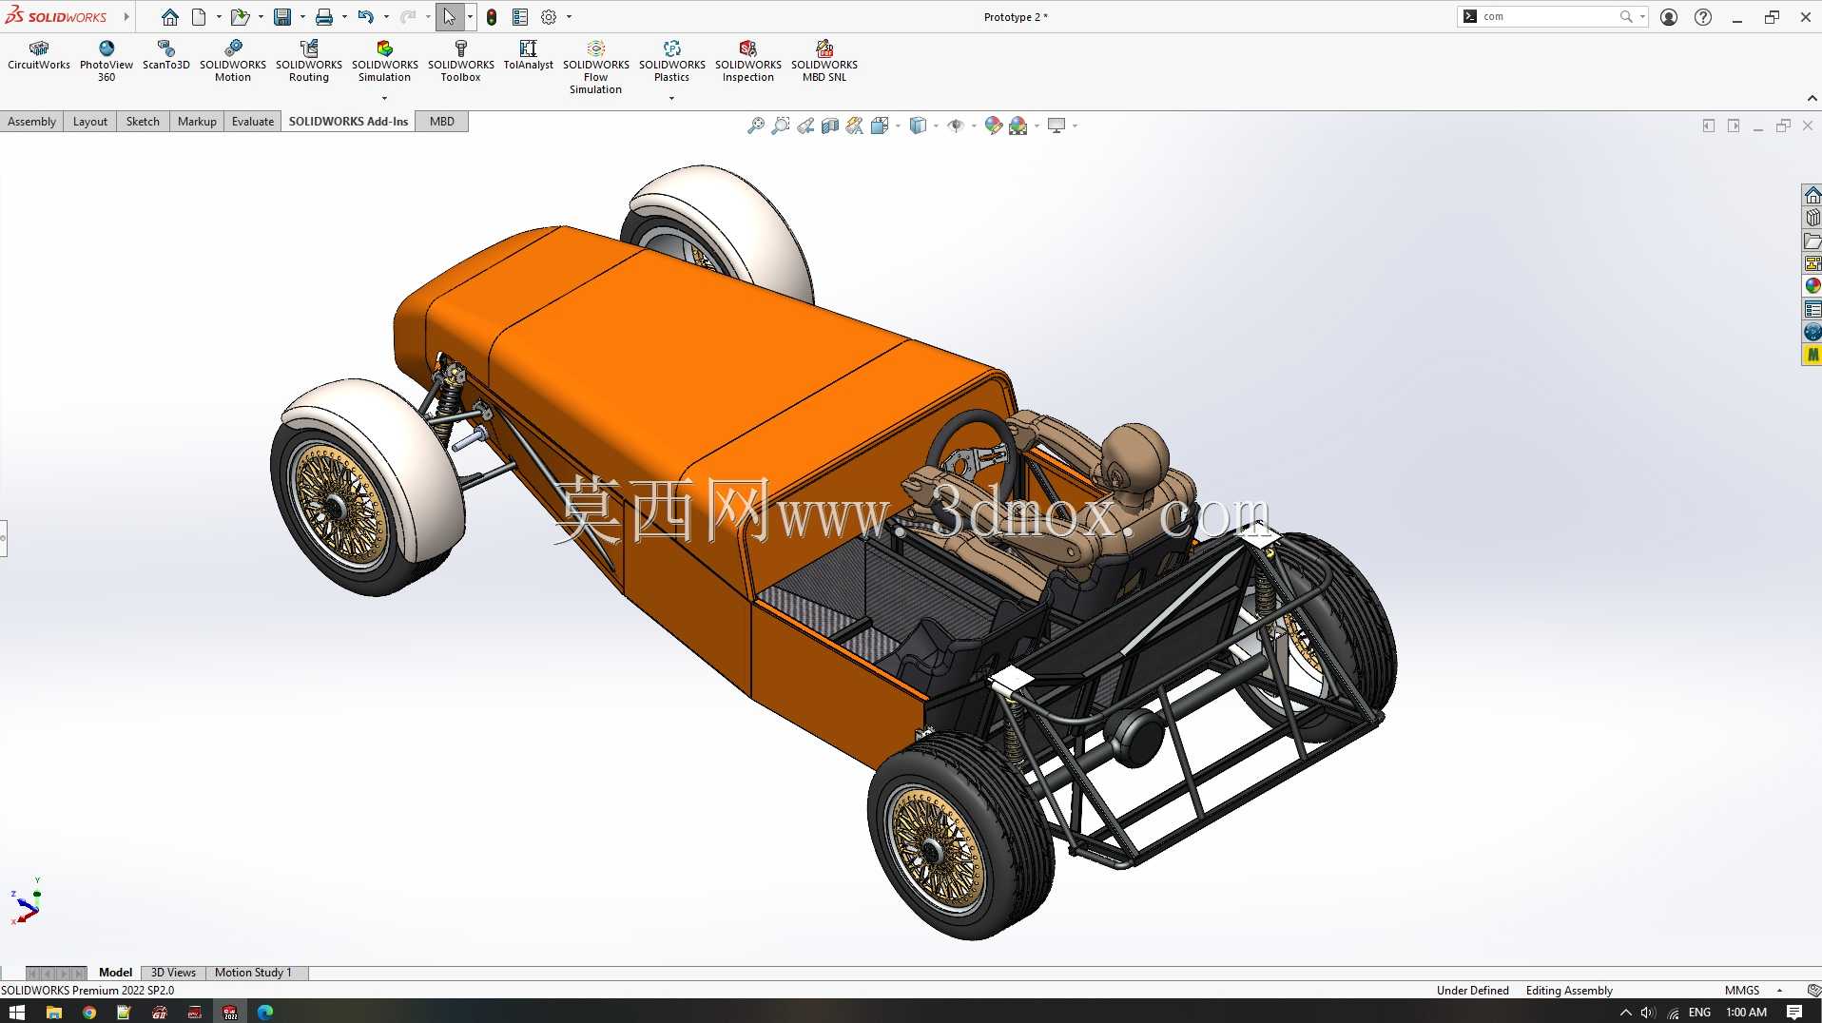Open the Display Style dropdown arrow
The width and height of the screenshot is (1822, 1023).
pos(936,125)
